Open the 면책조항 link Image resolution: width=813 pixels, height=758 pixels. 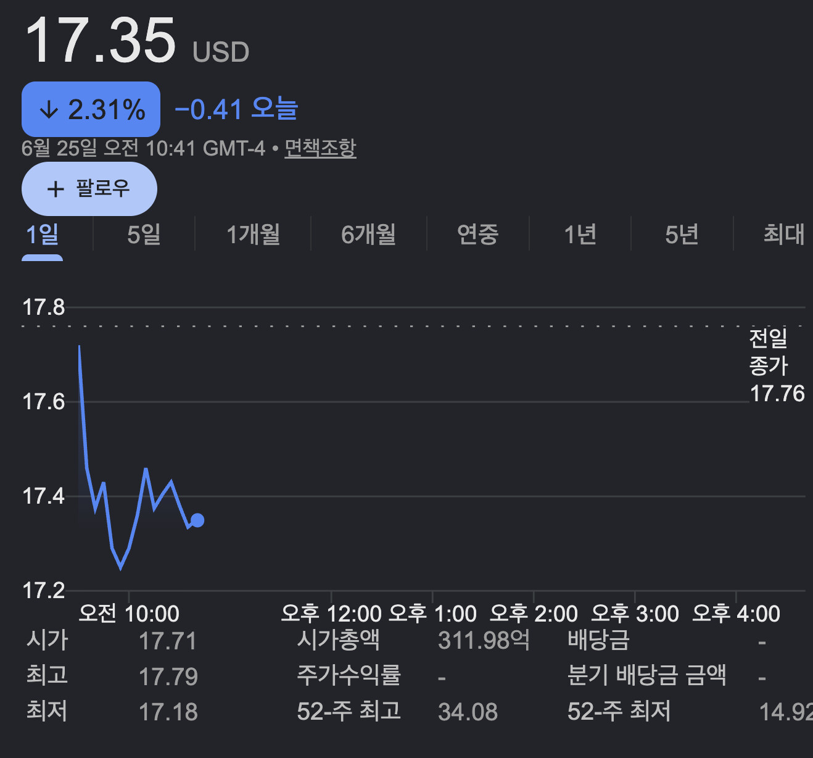[320, 148]
